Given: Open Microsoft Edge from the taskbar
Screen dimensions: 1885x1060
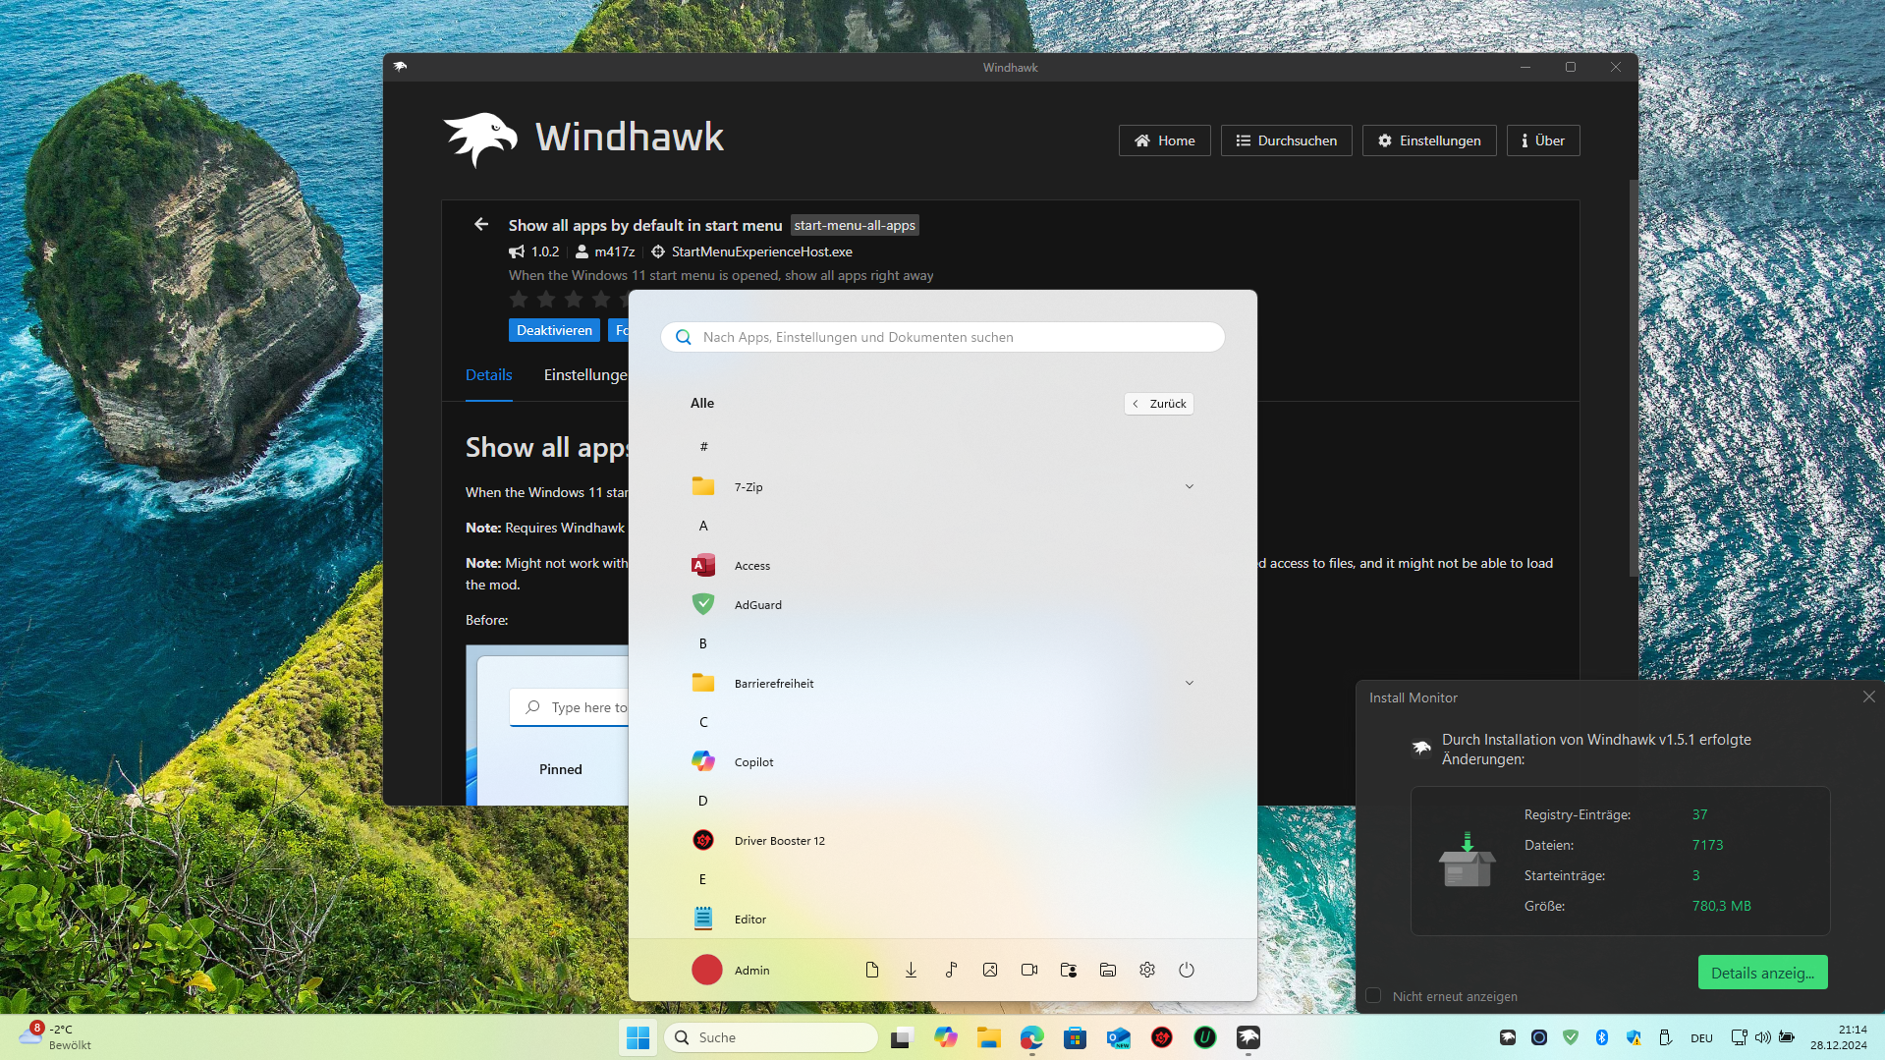Looking at the screenshot, I should click(x=1031, y=1037).
